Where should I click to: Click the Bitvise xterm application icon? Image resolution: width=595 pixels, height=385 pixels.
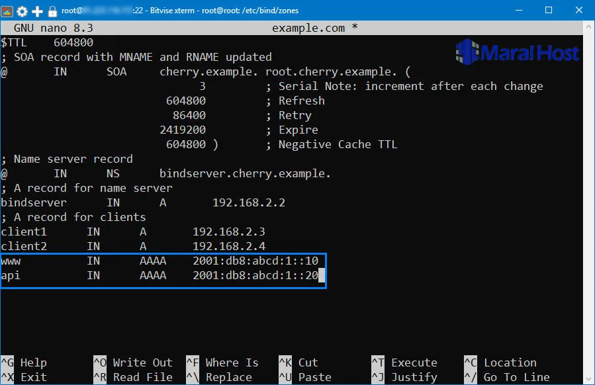point(7,10)
